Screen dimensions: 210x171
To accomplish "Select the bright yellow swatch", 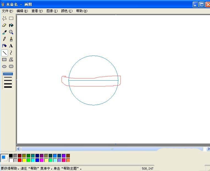I will click(x=24, y=160).
